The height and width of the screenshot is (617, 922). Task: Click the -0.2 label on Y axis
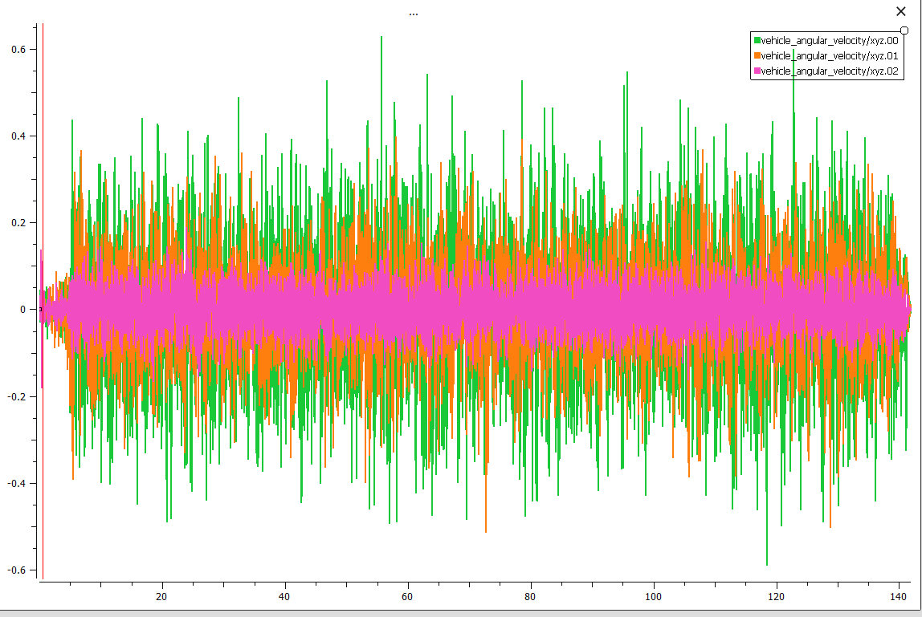pos(16,396)
